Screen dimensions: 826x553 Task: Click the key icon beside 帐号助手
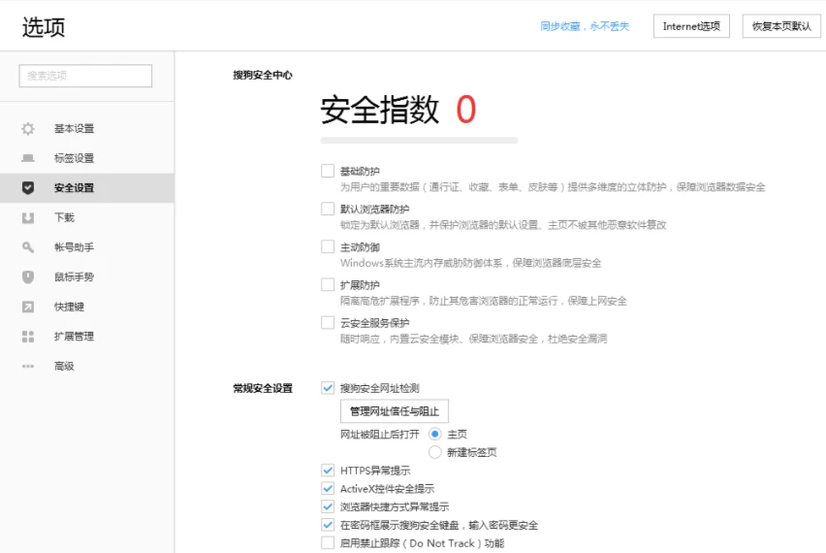[x=28, y=247]
